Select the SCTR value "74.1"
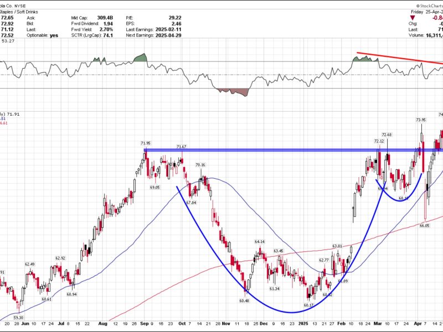443x332 pixels. (108, 35)
